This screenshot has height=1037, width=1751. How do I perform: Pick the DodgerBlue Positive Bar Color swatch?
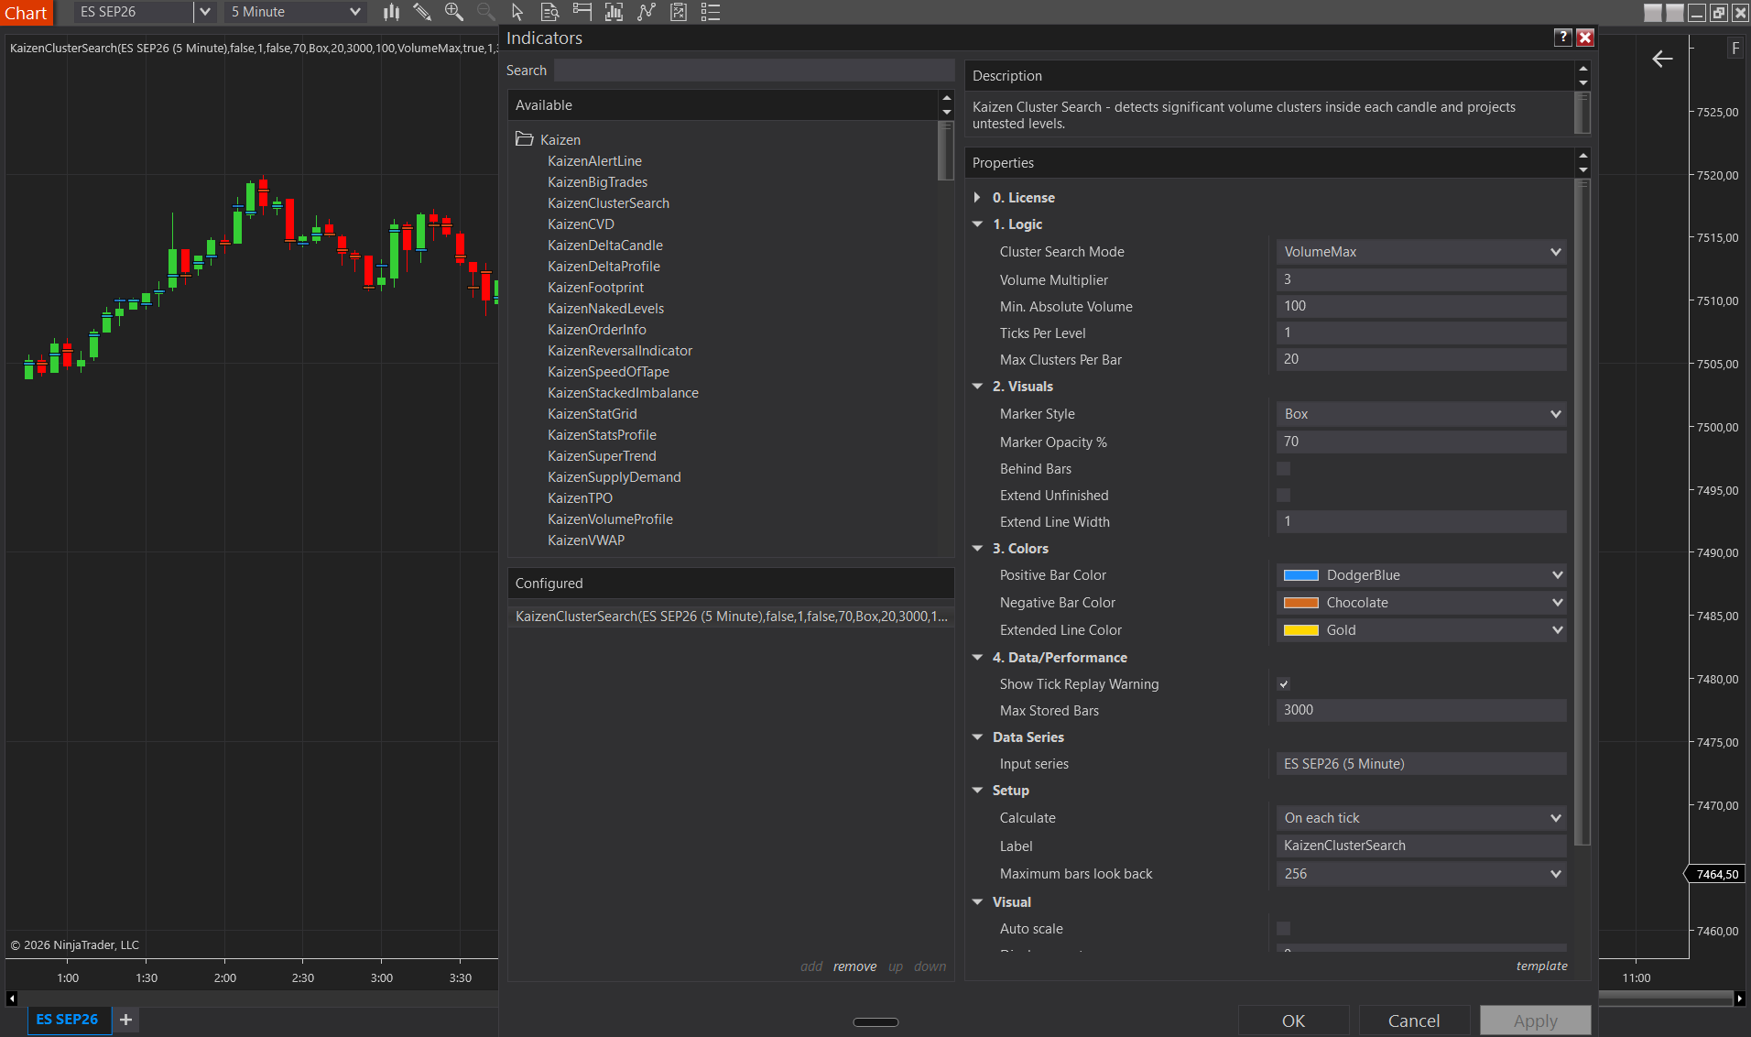[1300, 575]
